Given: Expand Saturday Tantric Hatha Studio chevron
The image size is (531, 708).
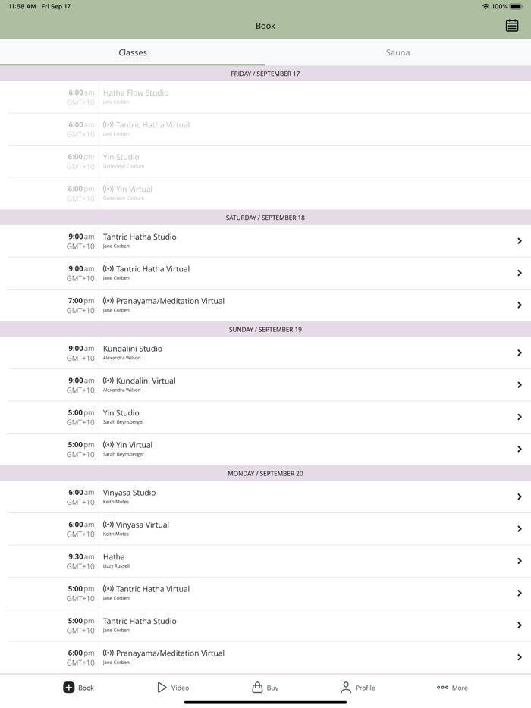Looking at the screenshot, I should pos(519,241).
